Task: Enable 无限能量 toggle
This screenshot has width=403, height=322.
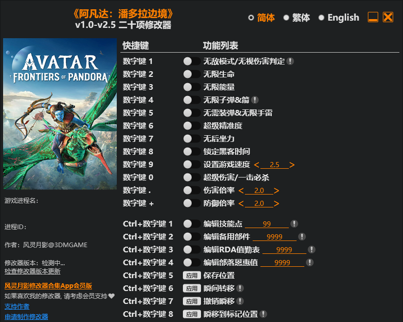Action: click(x=192, y=87)
